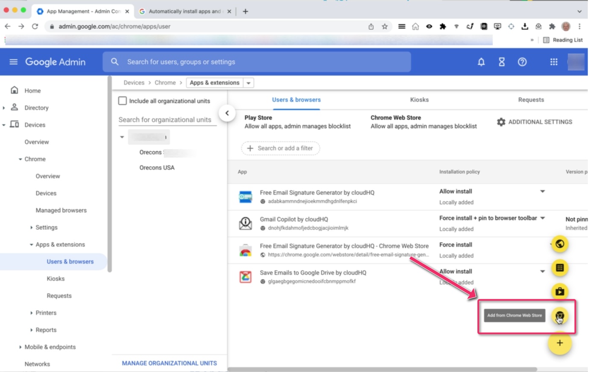The image size is (591, 372).
Task: Click the Home house icon in sidebar
Action: [x=15, y=90]
